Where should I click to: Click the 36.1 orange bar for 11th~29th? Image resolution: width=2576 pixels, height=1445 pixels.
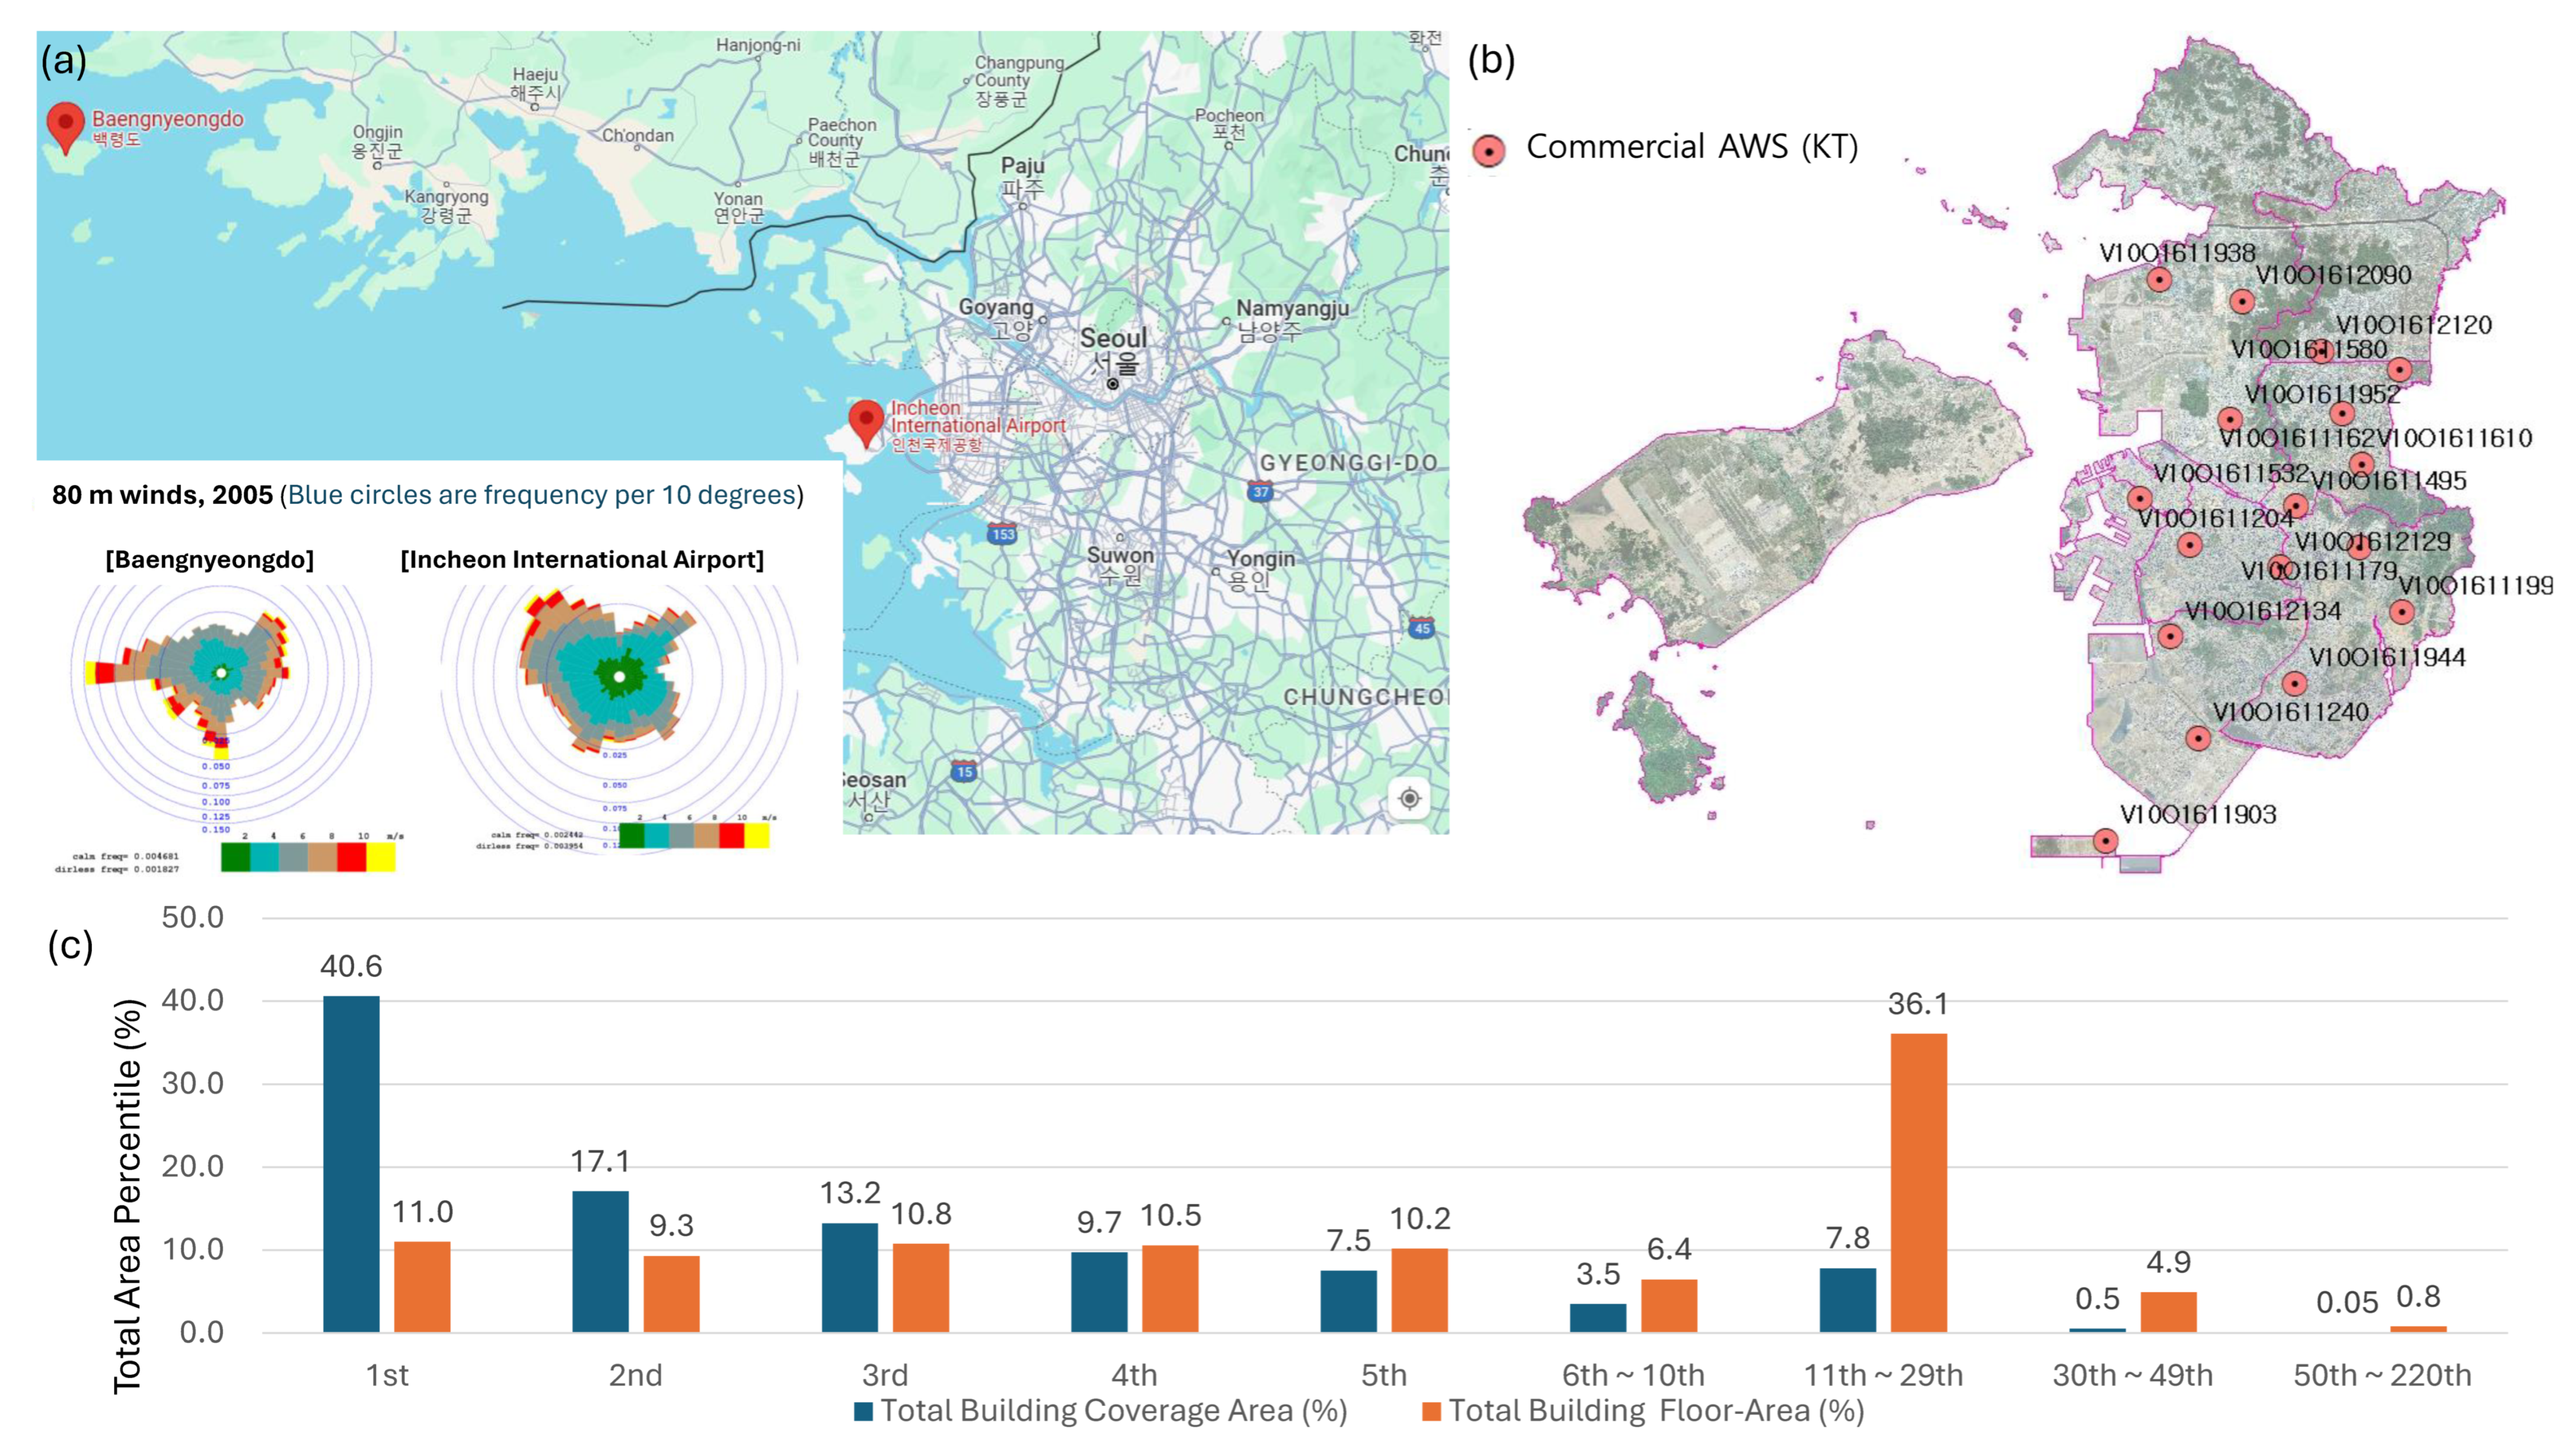(x=1918, y=1182)
